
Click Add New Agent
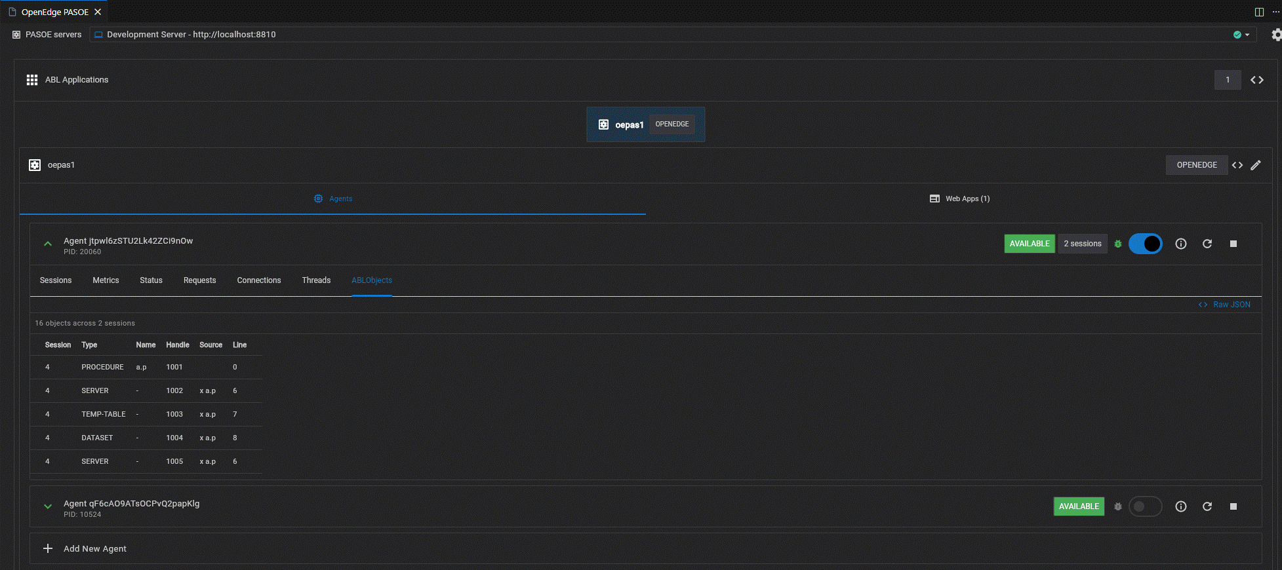click(x=646, y=548)
